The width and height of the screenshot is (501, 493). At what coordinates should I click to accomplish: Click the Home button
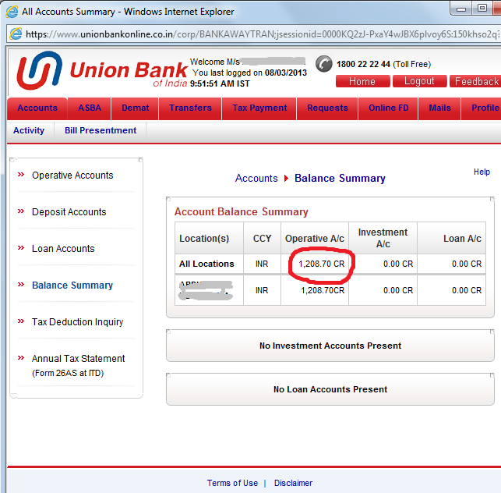[x=362, y=81]
